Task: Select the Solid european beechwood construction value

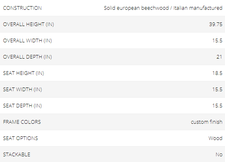Action: pos(163,8)
